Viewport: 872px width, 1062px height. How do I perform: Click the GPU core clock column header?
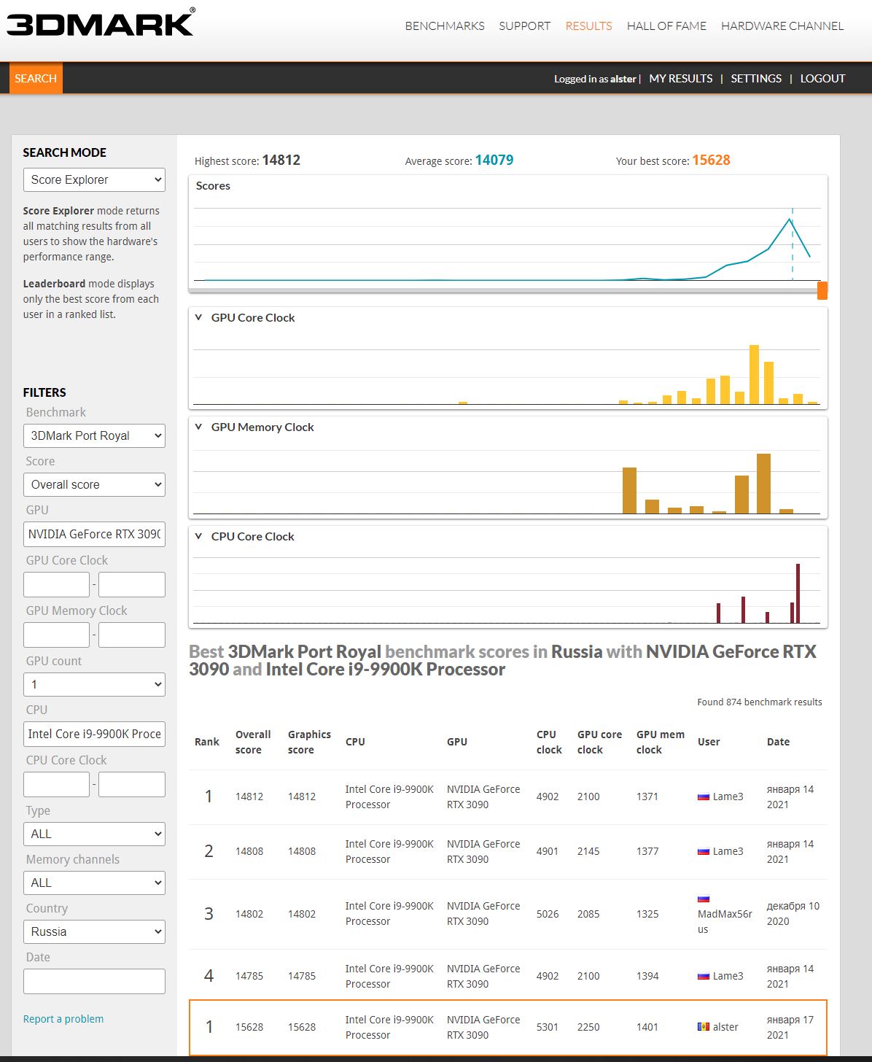[599, 742]
